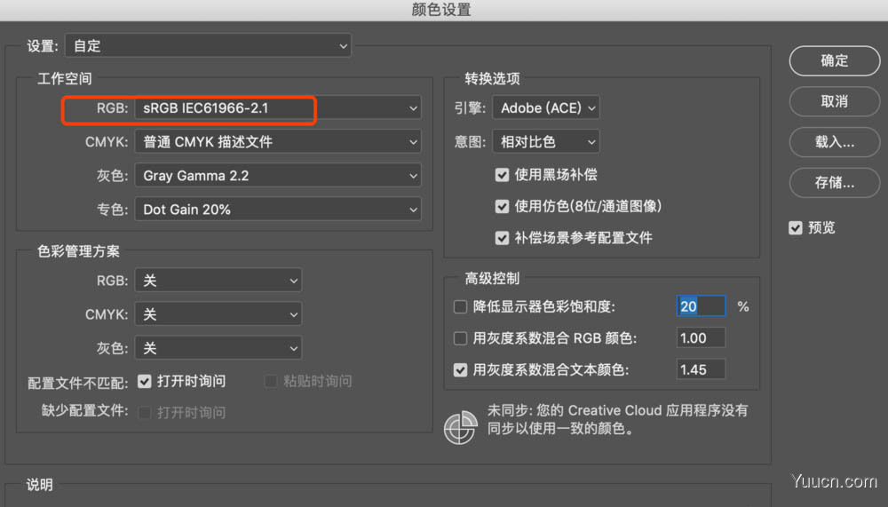Click the 未同步 Creative Cloud status message
The image size is (888, 507).
pyautogui.click(x=617, y=419)
